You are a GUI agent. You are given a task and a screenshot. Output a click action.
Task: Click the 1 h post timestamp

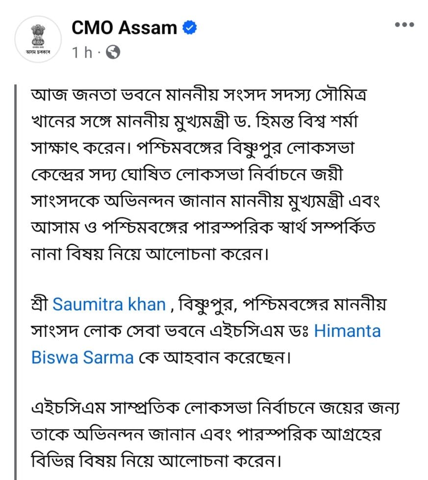(x=82, y=52)
